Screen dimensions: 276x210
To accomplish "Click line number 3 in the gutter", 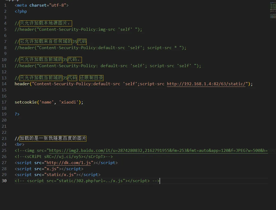I will click(5, 18).
